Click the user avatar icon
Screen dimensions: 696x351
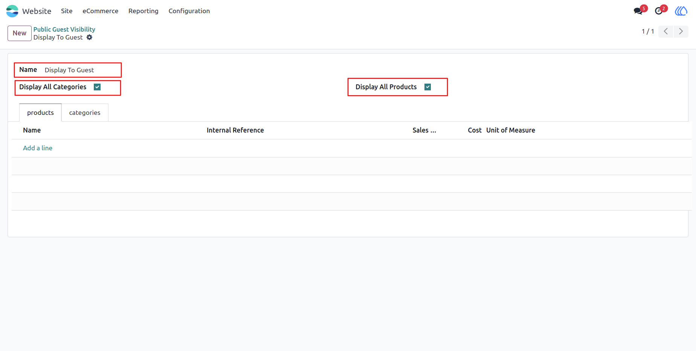tap(681, 11)
